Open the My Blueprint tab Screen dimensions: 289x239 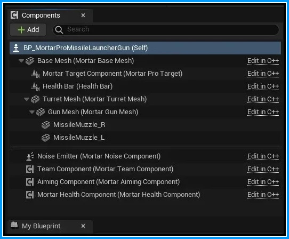point(41,226)
